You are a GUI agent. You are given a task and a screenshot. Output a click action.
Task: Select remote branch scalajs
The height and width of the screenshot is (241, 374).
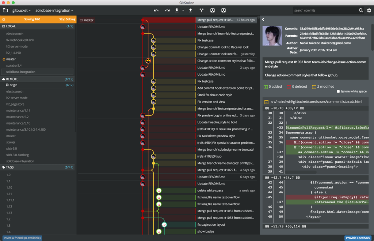[x=11, y=142]
